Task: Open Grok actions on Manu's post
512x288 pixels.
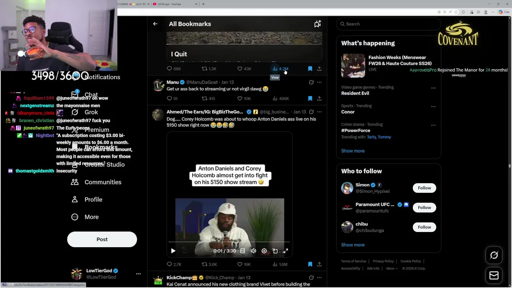Action: 311,82
